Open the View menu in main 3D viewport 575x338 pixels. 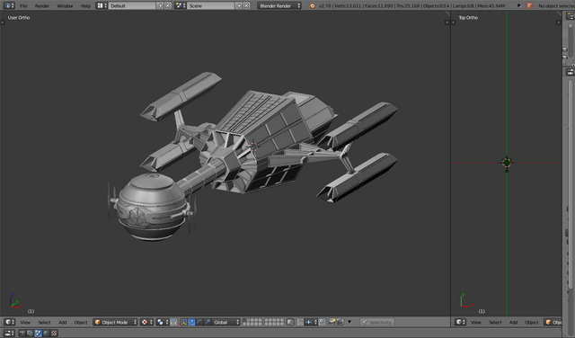(25, 322)
